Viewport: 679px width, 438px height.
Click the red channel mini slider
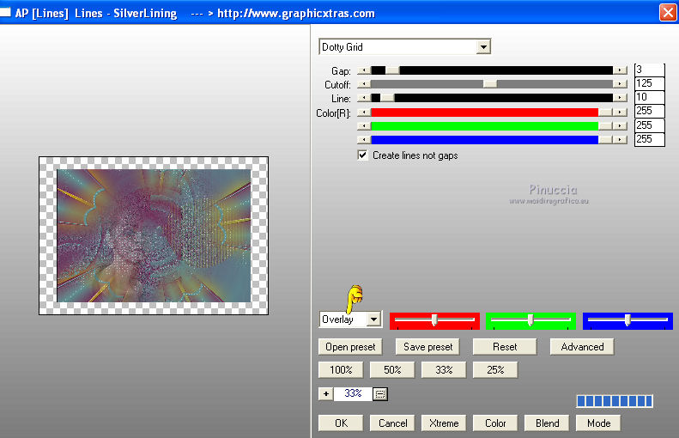click(434, 320)
